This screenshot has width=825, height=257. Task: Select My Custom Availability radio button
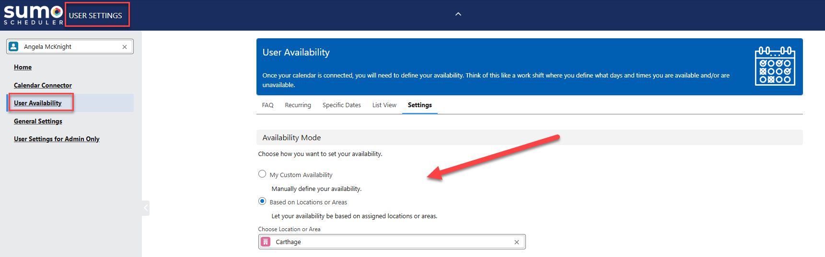click(x=262, y=174)
